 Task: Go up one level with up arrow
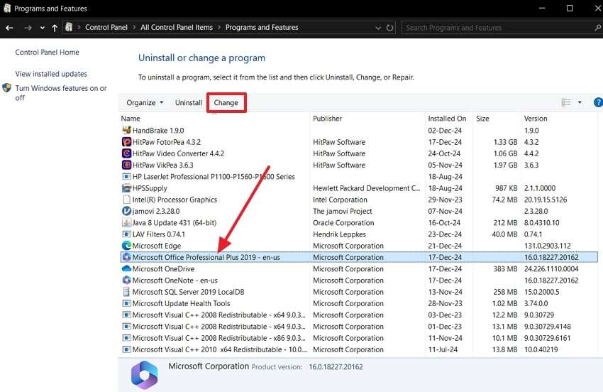pyautogui.click(x=55, y=28)
